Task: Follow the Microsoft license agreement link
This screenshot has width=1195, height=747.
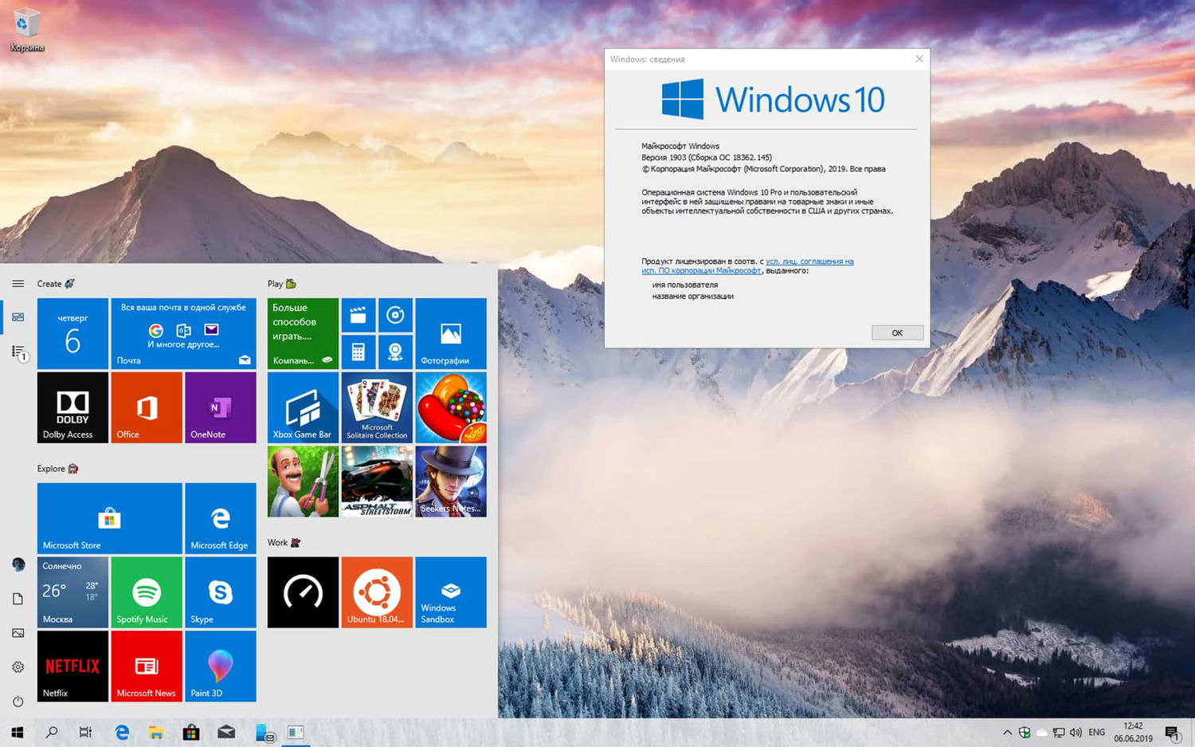Action: tap(807, 261)
